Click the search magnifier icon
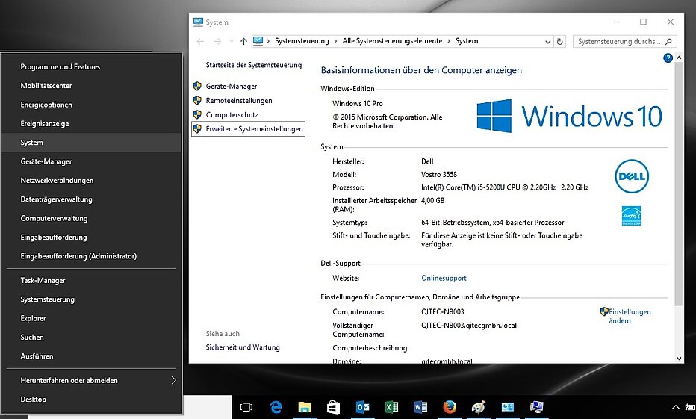The height and width of the screenshot is (419, 696). [x=669, y=41]
